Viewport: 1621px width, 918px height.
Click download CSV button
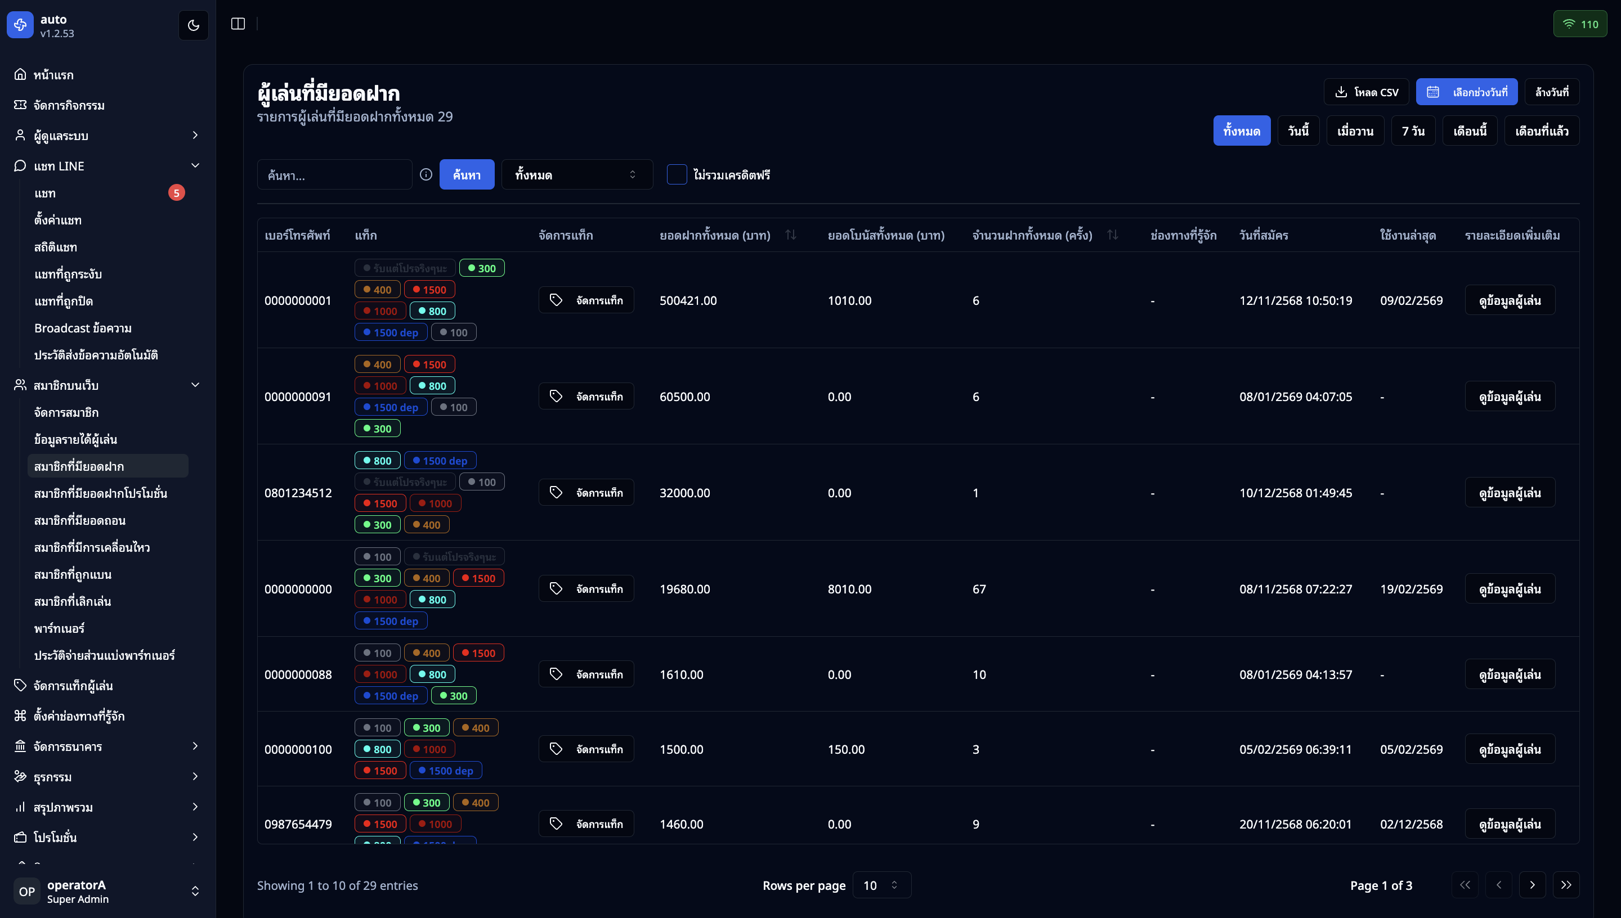pyautogui.click(x=1366, y=92)
